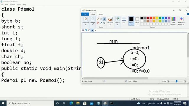Click the Paint zoom slider handle

click(177, 82)
